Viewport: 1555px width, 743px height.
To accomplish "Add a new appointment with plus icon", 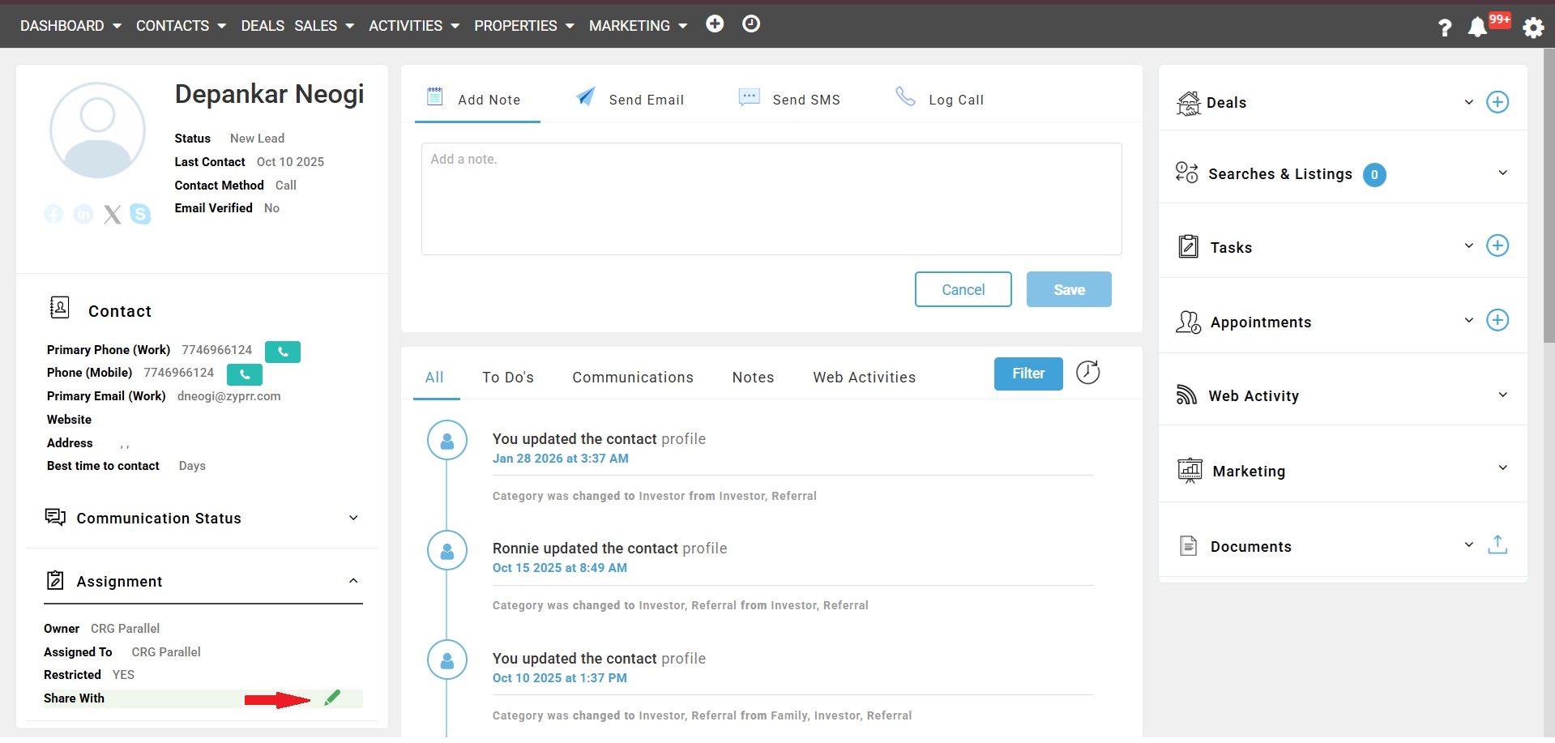I will pos(1497,320).
